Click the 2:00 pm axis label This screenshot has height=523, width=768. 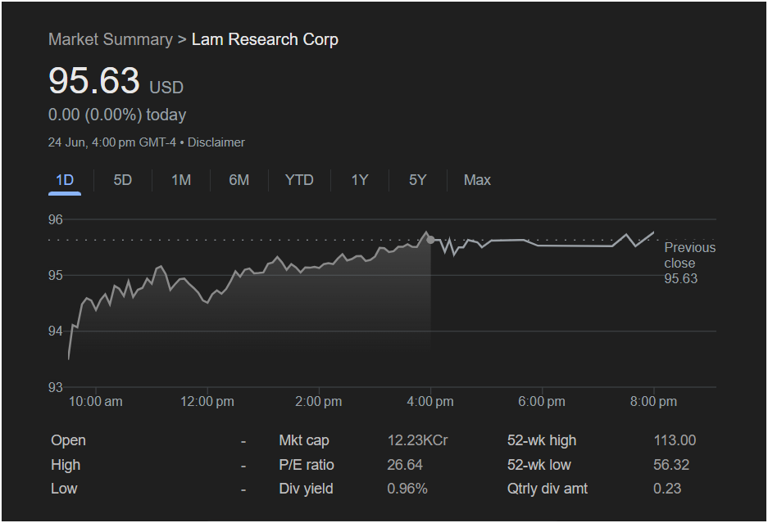point(318,402)
